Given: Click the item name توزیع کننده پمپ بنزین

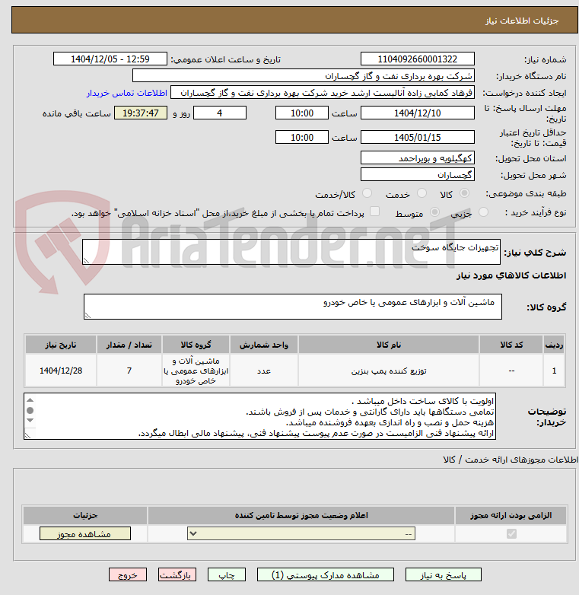Looking at the screenshot, I should coord(389,371).
